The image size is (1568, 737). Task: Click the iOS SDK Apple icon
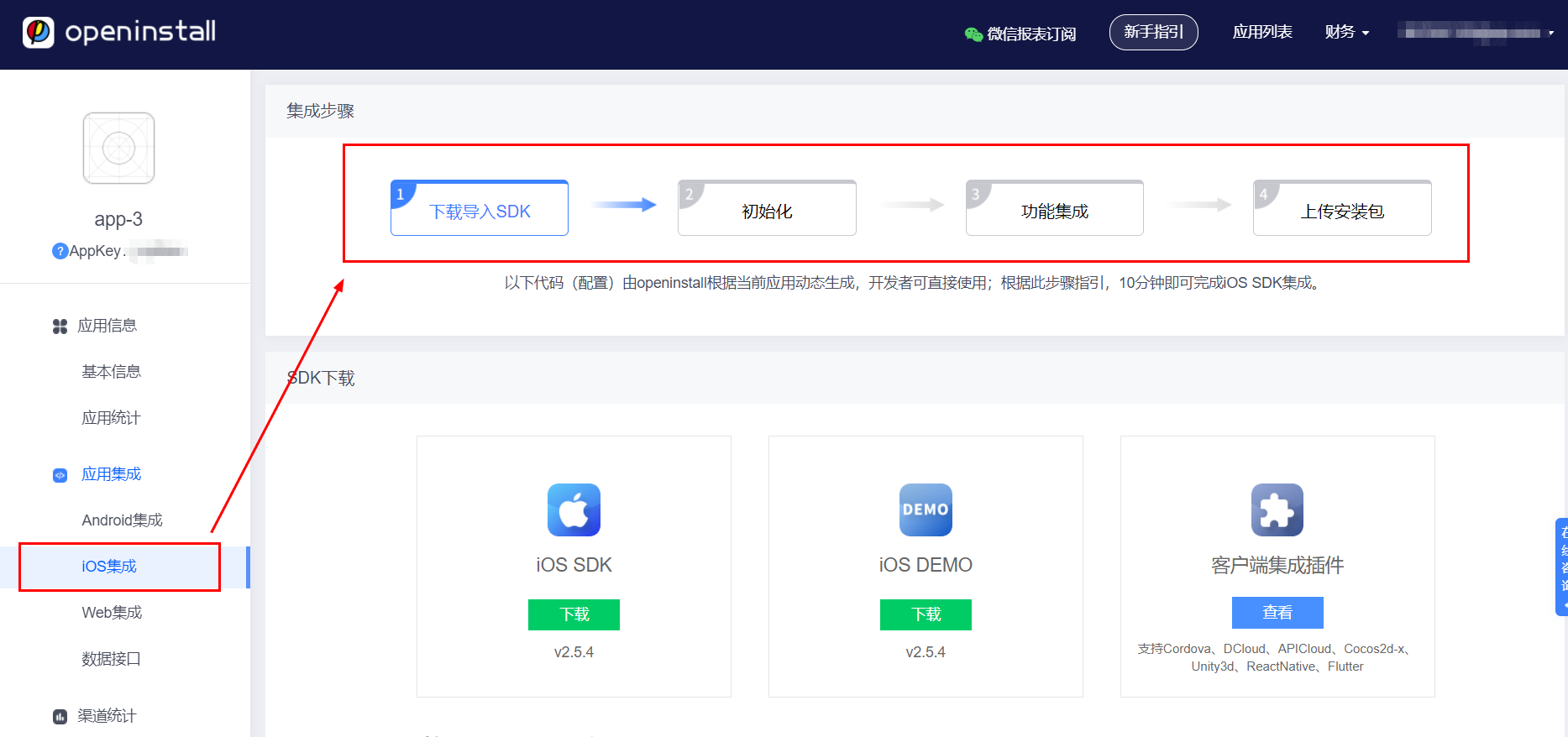tap(574, 510)
